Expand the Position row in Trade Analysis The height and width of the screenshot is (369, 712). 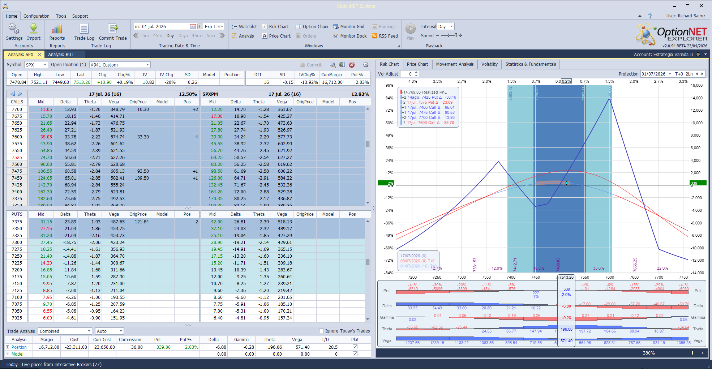pyautogui.click(x=7, y=347)
